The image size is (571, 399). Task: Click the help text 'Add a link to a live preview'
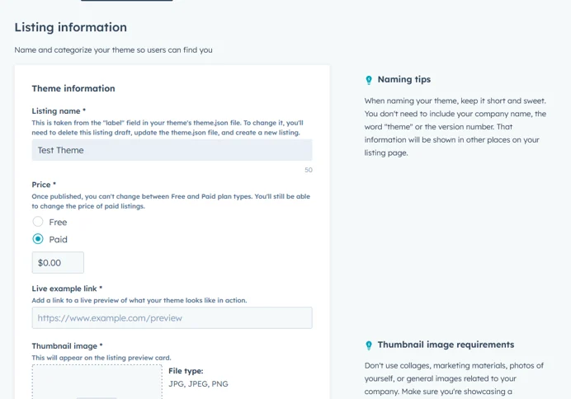139,300
